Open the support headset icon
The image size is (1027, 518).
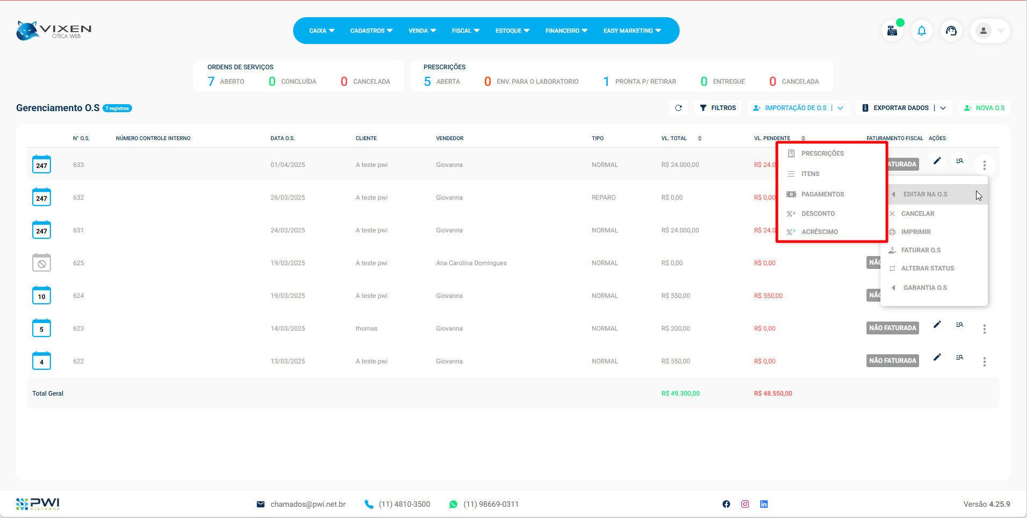[951, 31]
